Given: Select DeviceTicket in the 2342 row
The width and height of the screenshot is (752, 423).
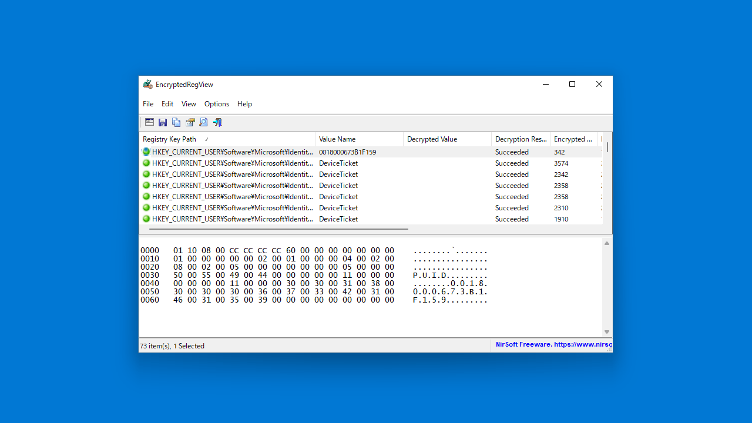Looking at the screenshot, I should point(338,174).
